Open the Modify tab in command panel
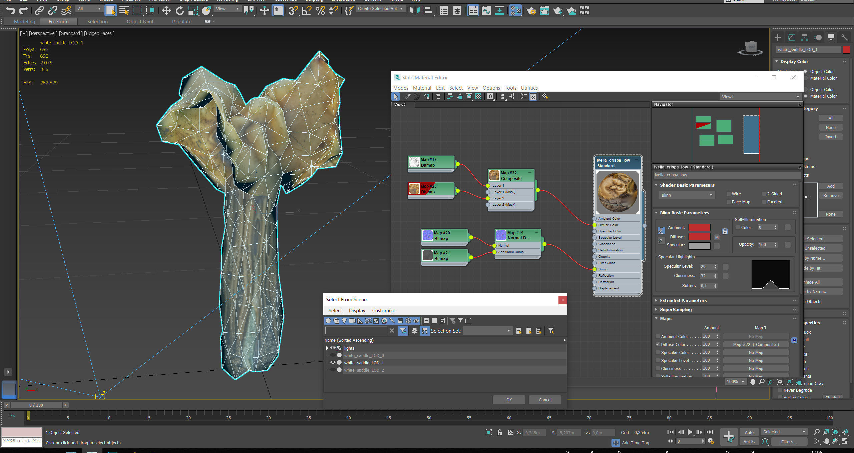This screenshot has height=453, width=854. pos(791,37)
